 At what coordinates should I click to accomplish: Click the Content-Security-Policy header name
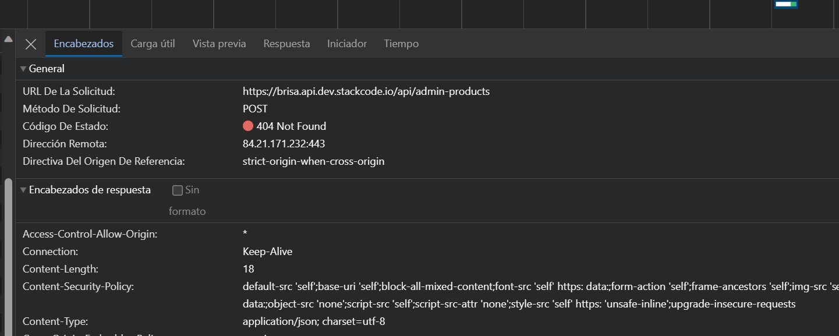pyautogui.click(x=78, y=287)
